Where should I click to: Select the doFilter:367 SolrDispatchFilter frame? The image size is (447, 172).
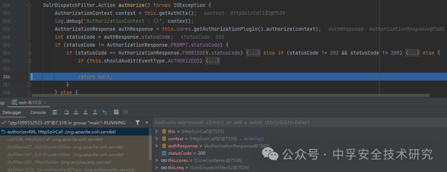click(x=74, y=155)
